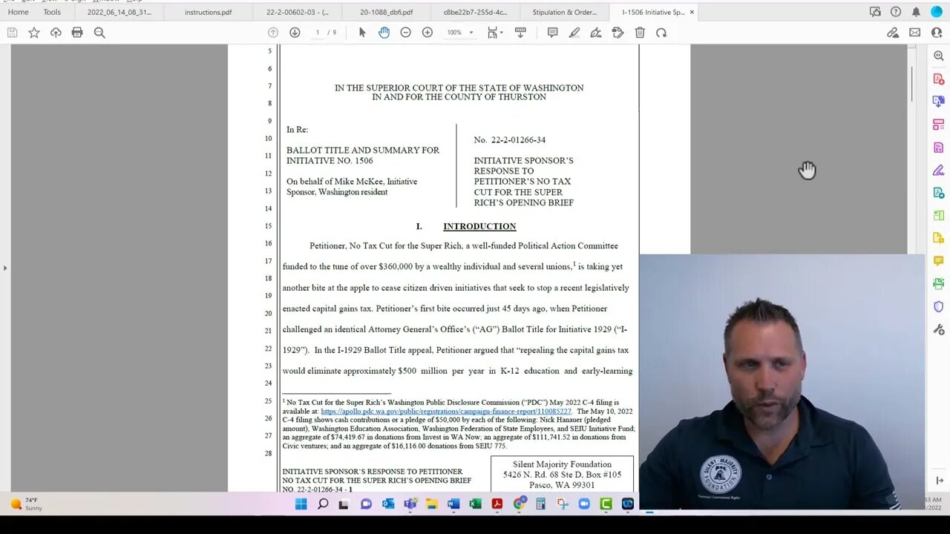Open the Windows taskbar search
The height and width of the screenshot is (534, 950).
[323, 504]
